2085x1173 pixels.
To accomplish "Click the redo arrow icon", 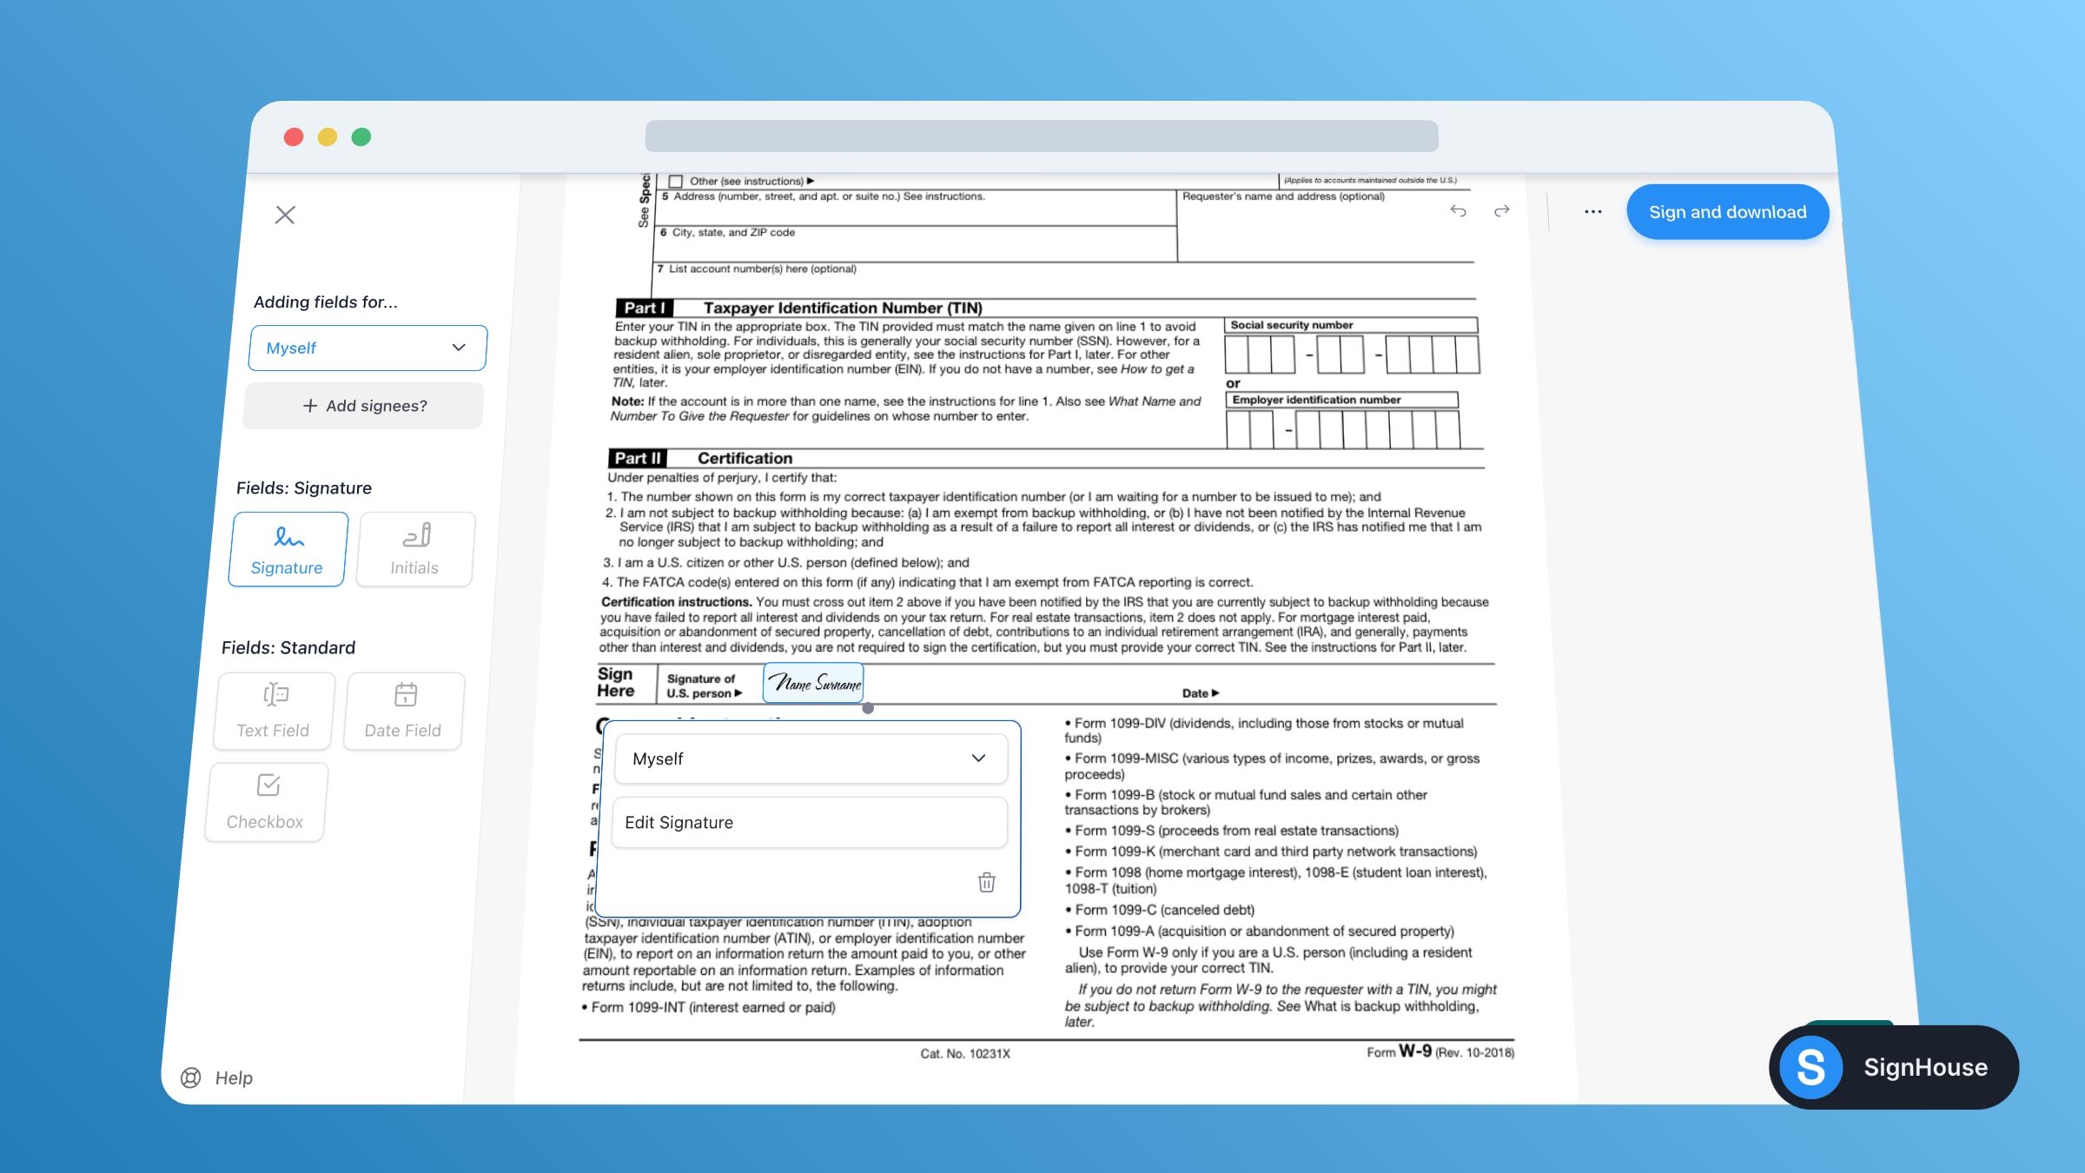I will (1502, 212).
